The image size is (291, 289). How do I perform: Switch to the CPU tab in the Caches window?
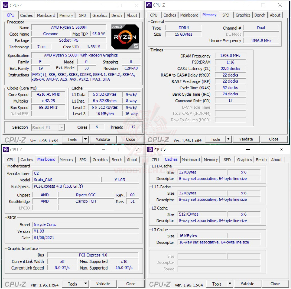tap(155, 159)
